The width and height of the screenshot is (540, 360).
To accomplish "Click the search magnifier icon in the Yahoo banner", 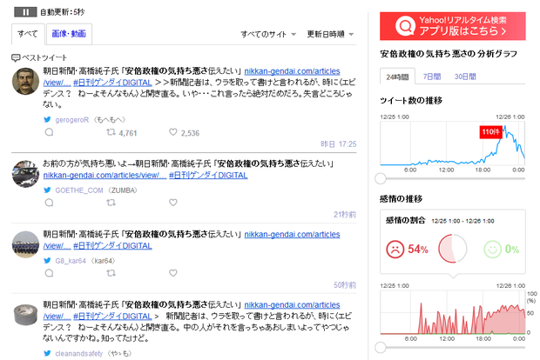I will pyautogui.click(x=405, y=26).
